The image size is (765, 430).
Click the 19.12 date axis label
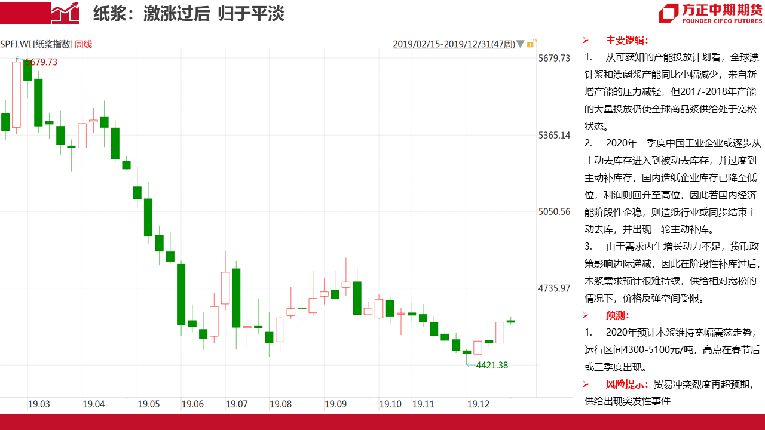(479, 404)
